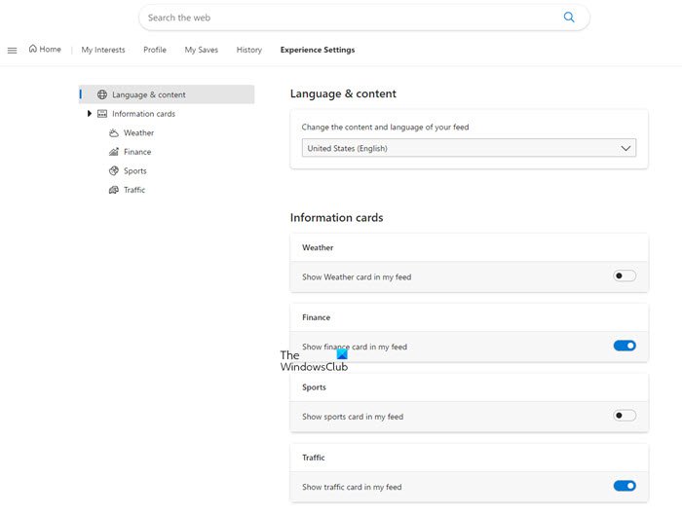Click the Traffic card title

click(x=314, y=458)
